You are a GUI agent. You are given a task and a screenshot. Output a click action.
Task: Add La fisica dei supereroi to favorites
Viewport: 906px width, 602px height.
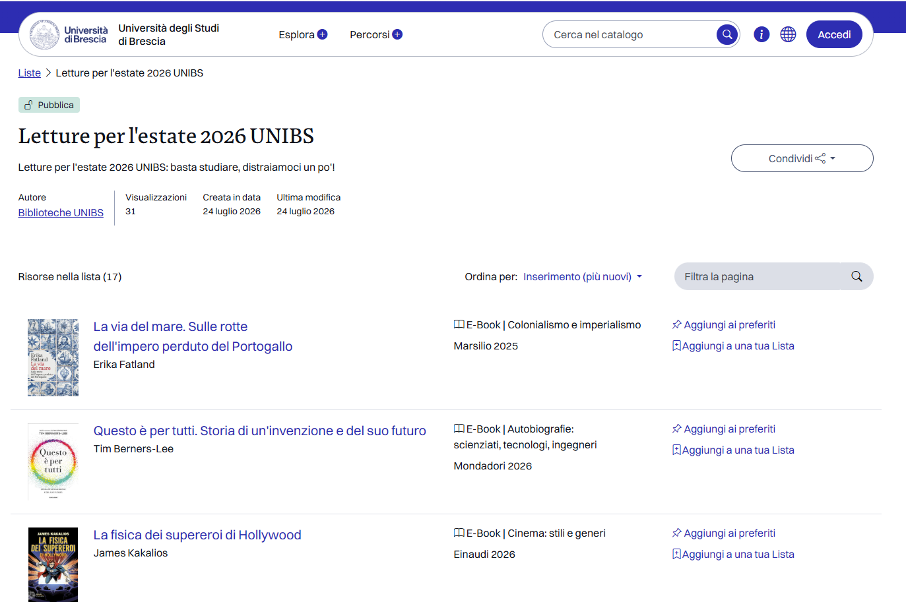coord(723,533)
